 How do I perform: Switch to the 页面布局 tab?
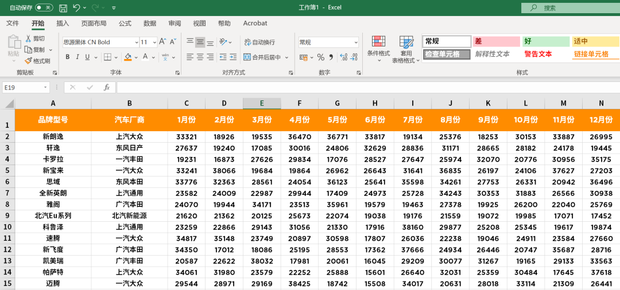pos(94,23)
